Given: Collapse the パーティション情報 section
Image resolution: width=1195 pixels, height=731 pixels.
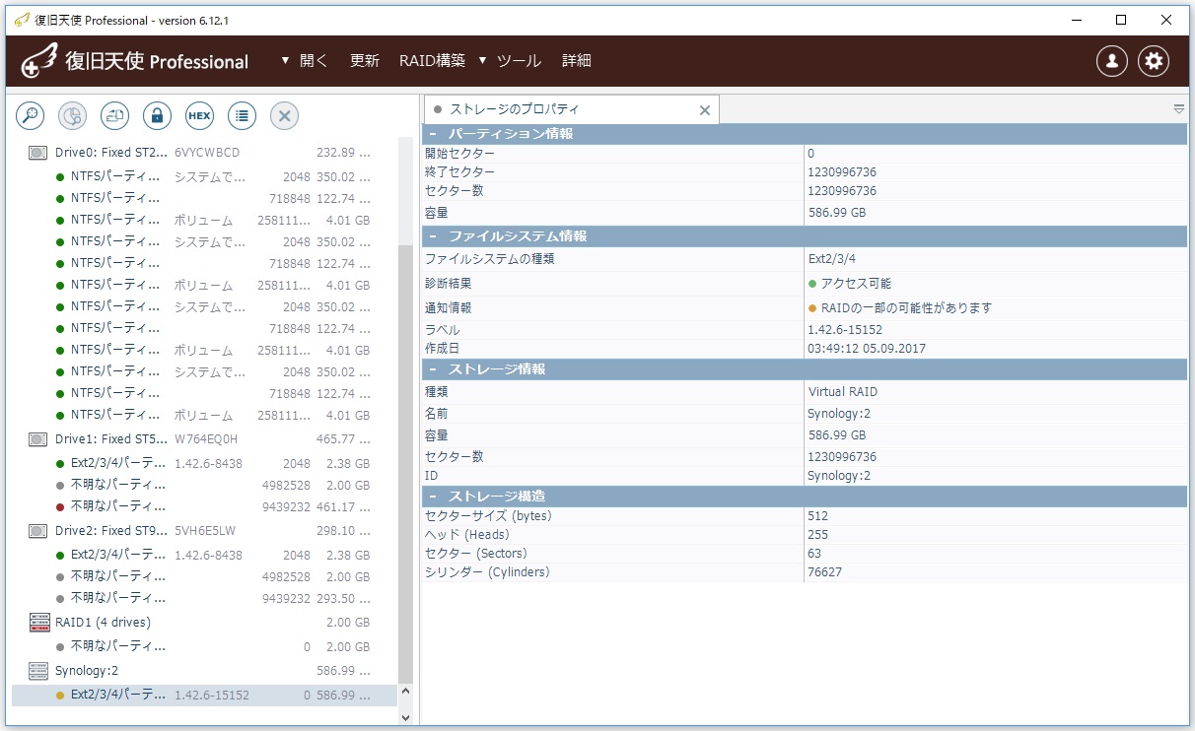Looking at the screenshot, I should coord(431,134).
